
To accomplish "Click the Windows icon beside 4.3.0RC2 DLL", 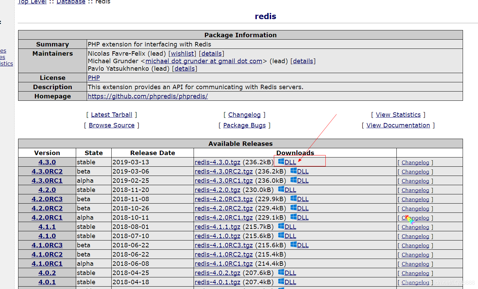I will (293, 170).
